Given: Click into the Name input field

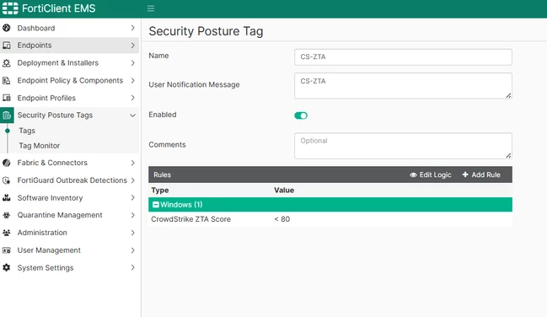Looking at the screenshot, I should pos(403,56).
